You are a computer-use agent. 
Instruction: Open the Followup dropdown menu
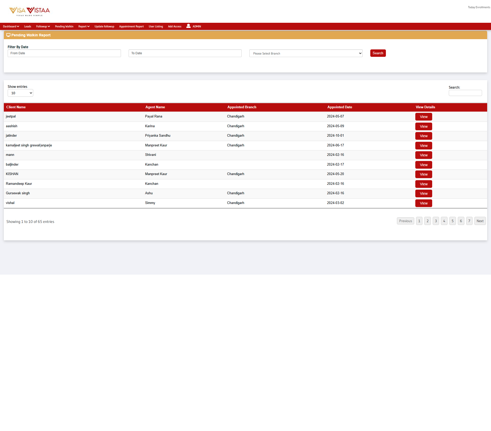(43, 27)
